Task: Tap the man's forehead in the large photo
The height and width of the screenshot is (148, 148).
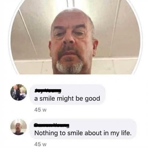Action: tap(72, 18)
